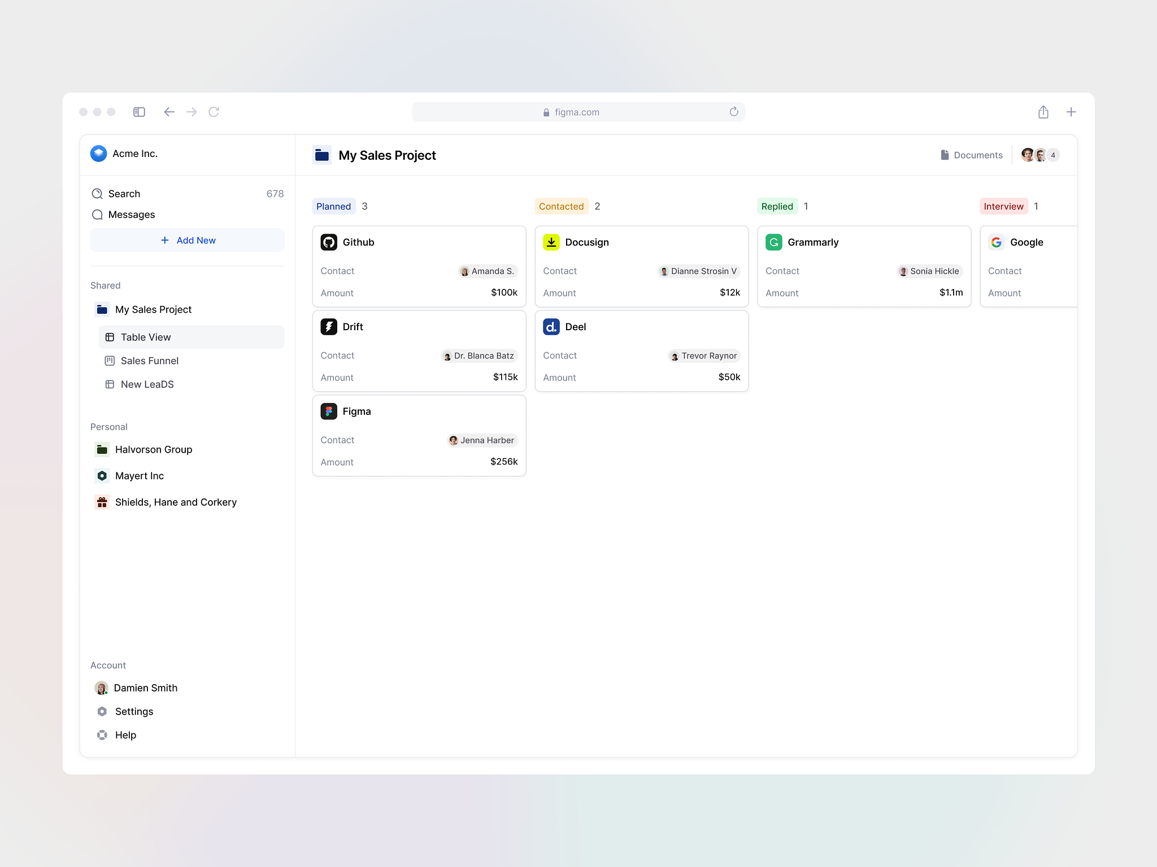The height and width of the screenshot is (867, 1157).
Task: Open Messages from the sidebar
Action: 131,214
